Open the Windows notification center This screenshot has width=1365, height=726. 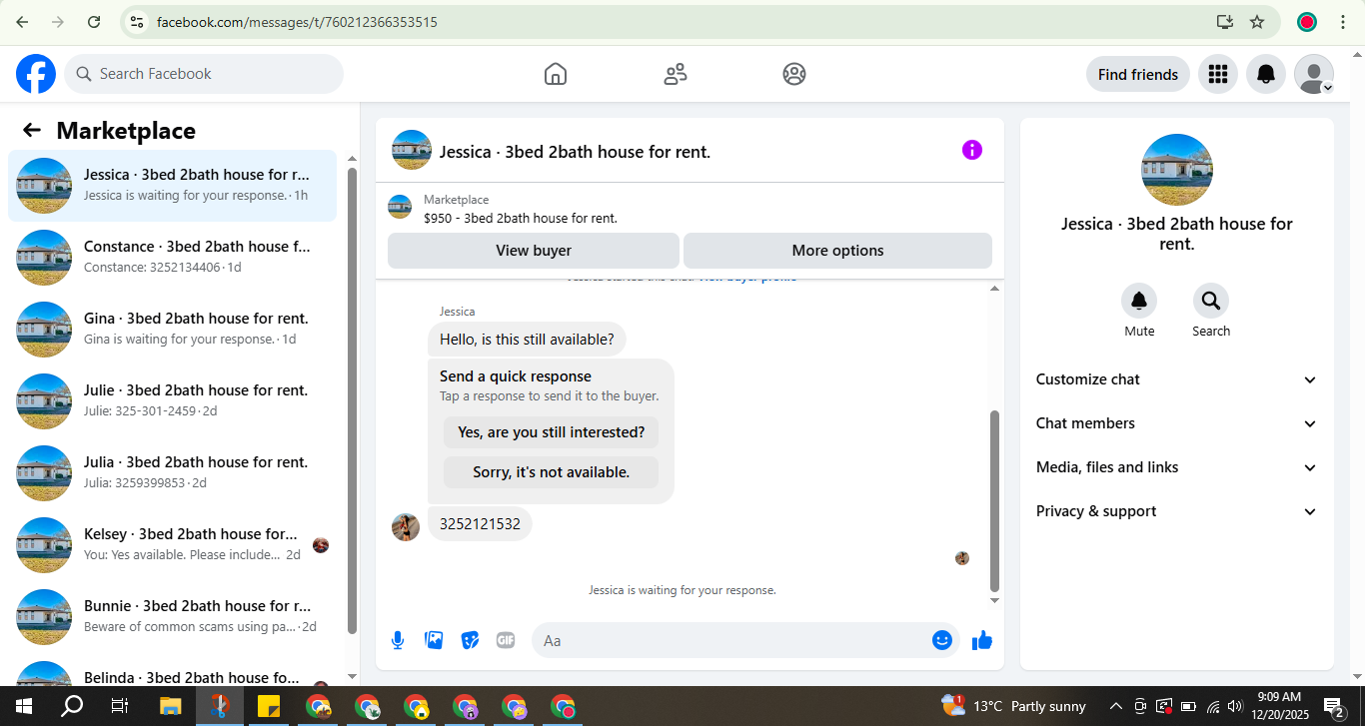click(x=1335, y=708)
